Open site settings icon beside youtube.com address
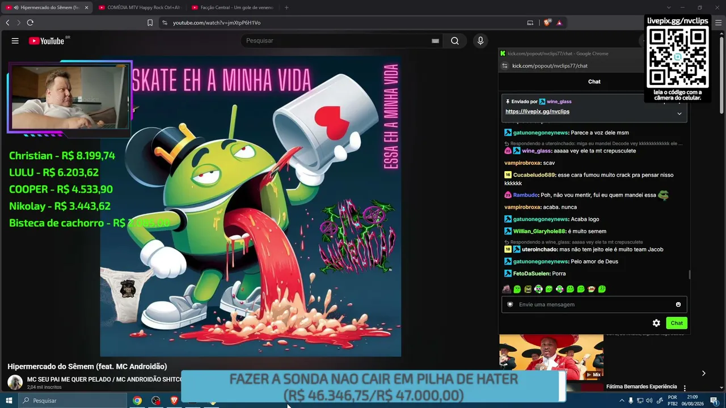Image resolution: width=726 pixels, height=408 pixels. pyautogui.click(x=164, y=23)
